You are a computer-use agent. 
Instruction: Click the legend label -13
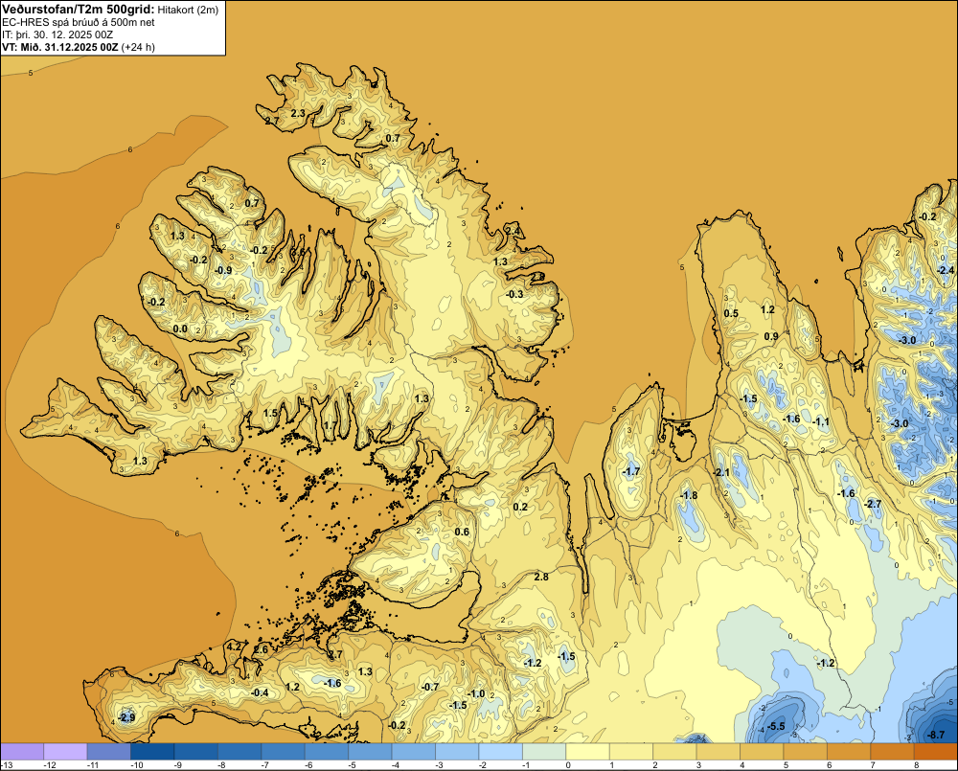click(6, 765)
